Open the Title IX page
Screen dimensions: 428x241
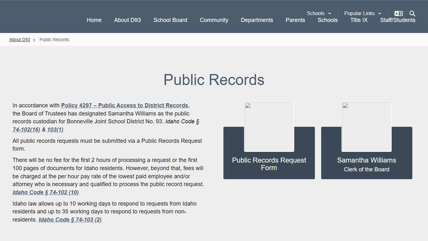tap(359, 20)
